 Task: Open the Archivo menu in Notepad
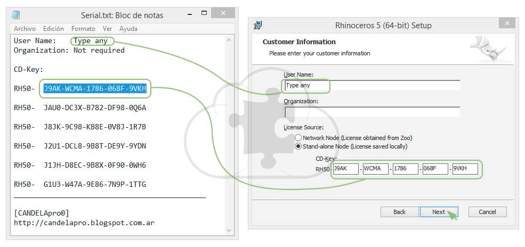tap(25, 29)
